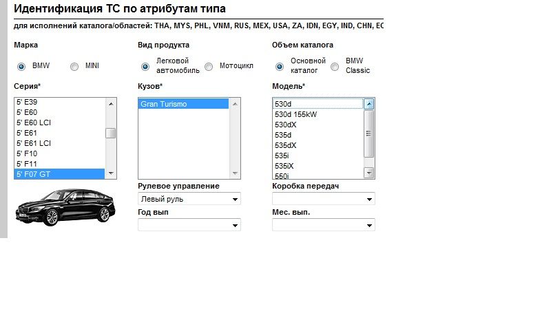Image resolution: width=551 pixels, height=309 pixels.
Task: Select 5' E60 LCI series
Action: pos(59,122)
